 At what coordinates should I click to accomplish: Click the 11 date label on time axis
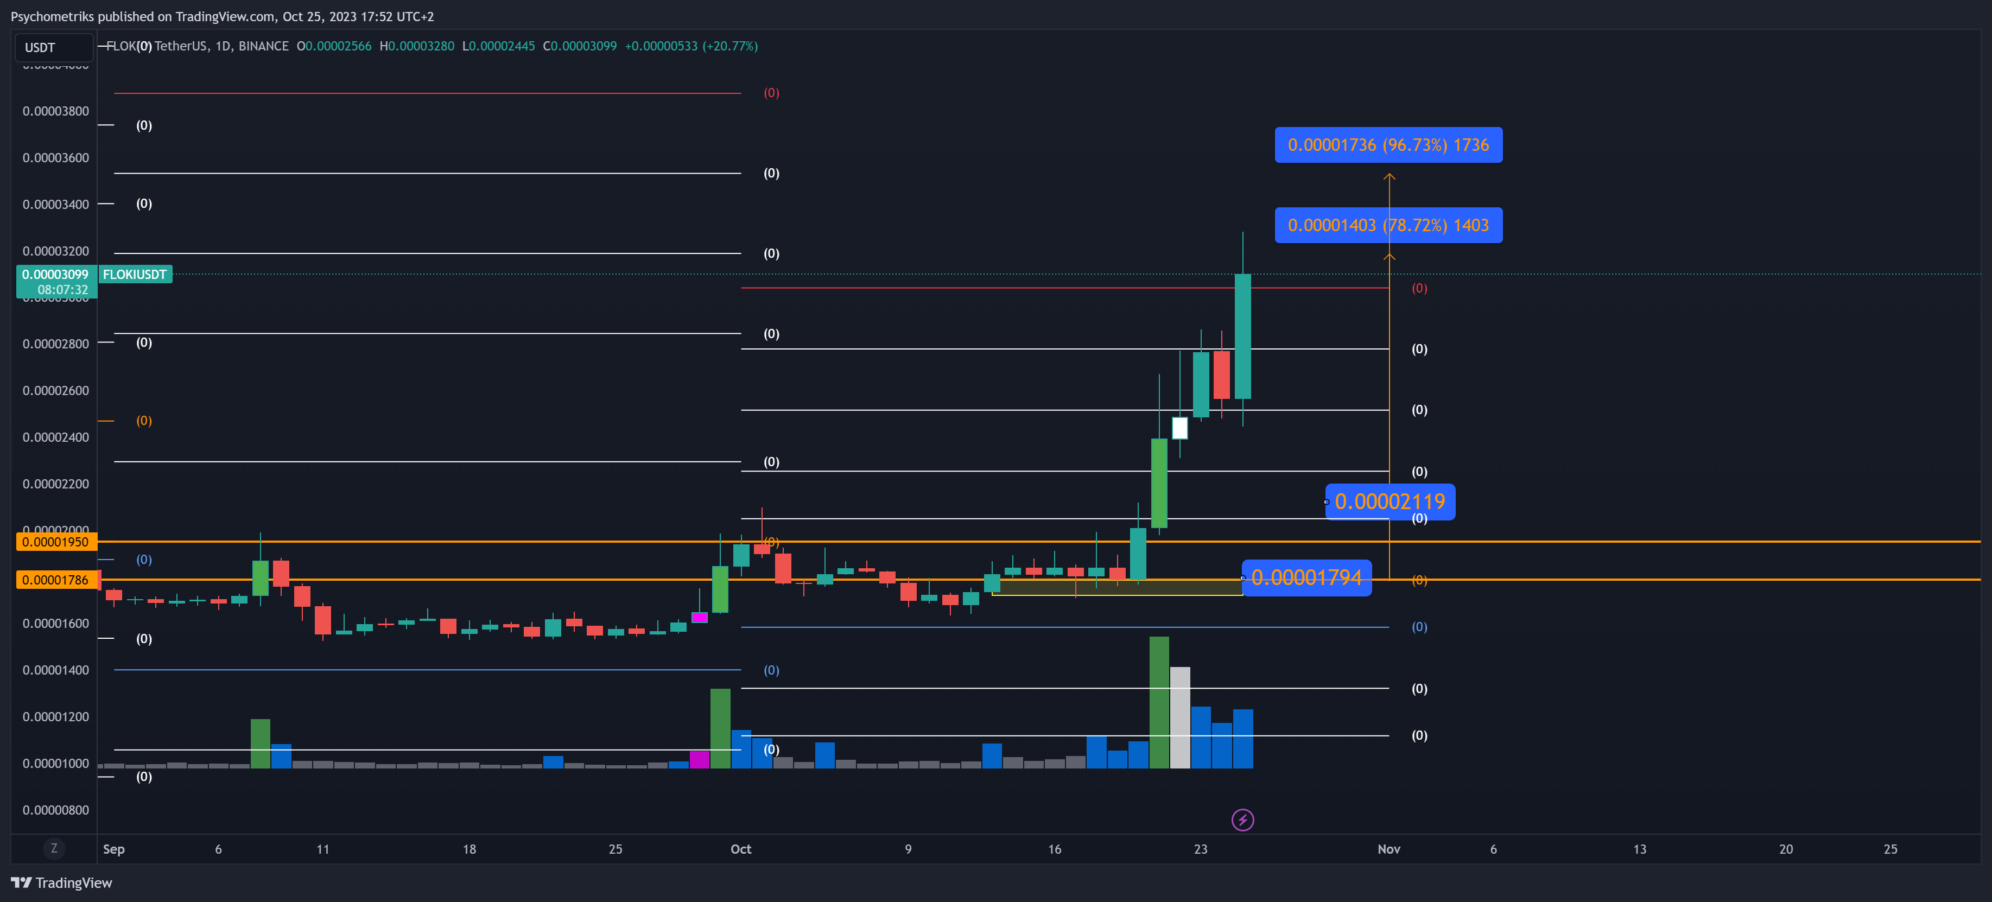pos(322,849)
